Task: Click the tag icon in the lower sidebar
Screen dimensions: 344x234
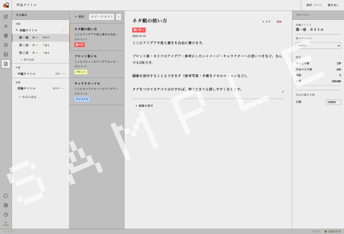Action: [6, 196]
